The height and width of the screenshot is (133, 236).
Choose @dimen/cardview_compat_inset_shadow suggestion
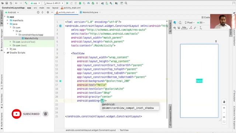pos(130,108)
